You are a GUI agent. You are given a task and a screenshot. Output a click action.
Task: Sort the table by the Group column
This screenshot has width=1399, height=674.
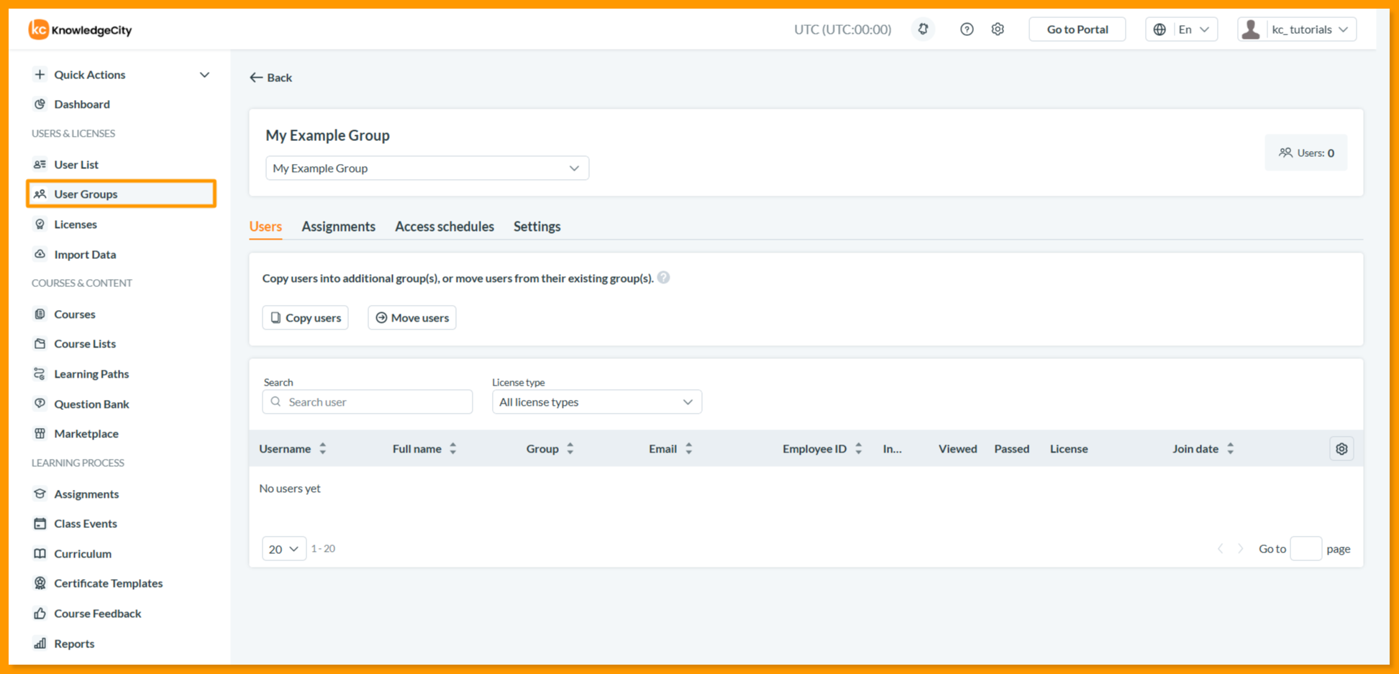click(570, 449)
